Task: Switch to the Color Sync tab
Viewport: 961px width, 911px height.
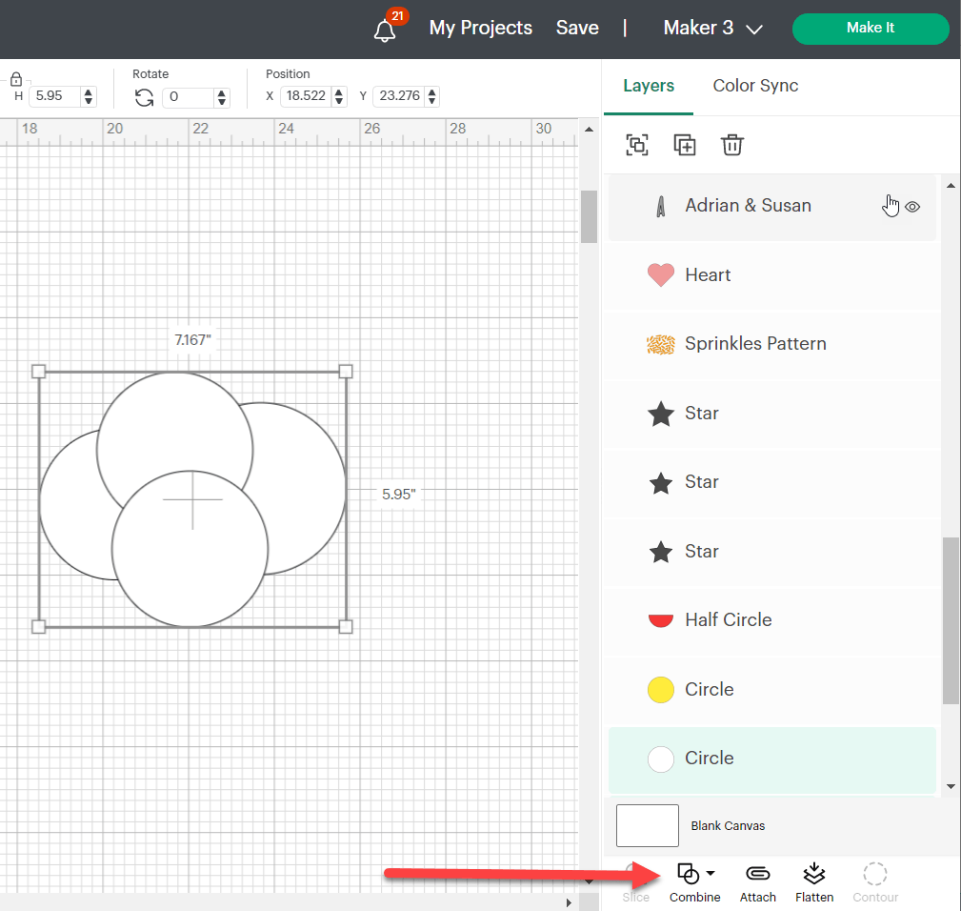Action: click(x=755, y=86)
